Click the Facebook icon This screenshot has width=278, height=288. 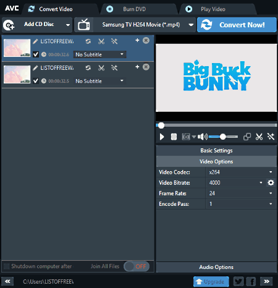(x=251, y=281)
